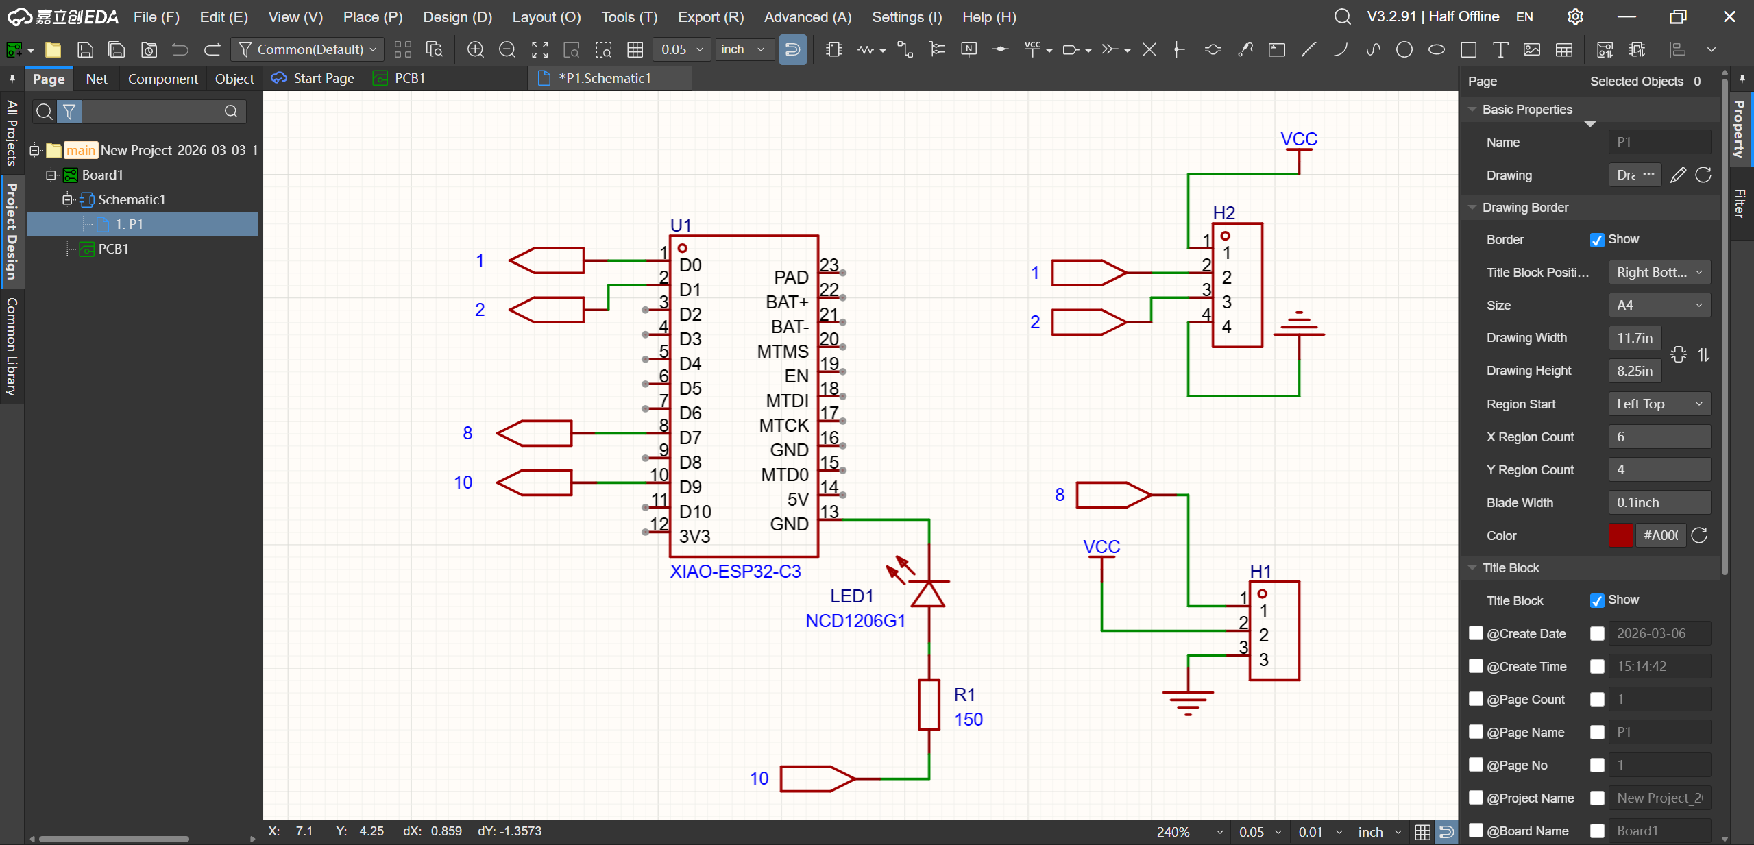Open the Region Start dropdown
Screen dimensions: 1754x845
(1659, 404)
